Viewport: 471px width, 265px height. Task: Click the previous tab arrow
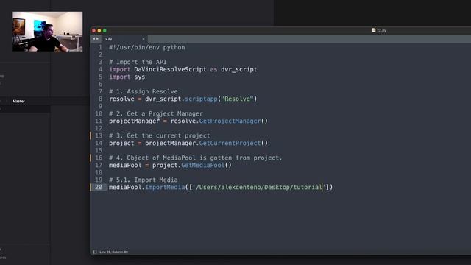pyautogui.click(x=93, y=39)
